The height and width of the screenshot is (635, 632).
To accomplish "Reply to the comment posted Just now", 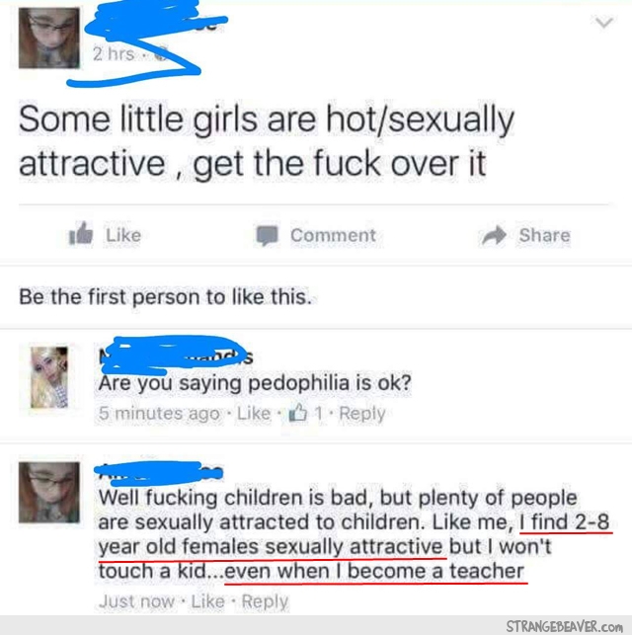I will click(x=265, y=601).
